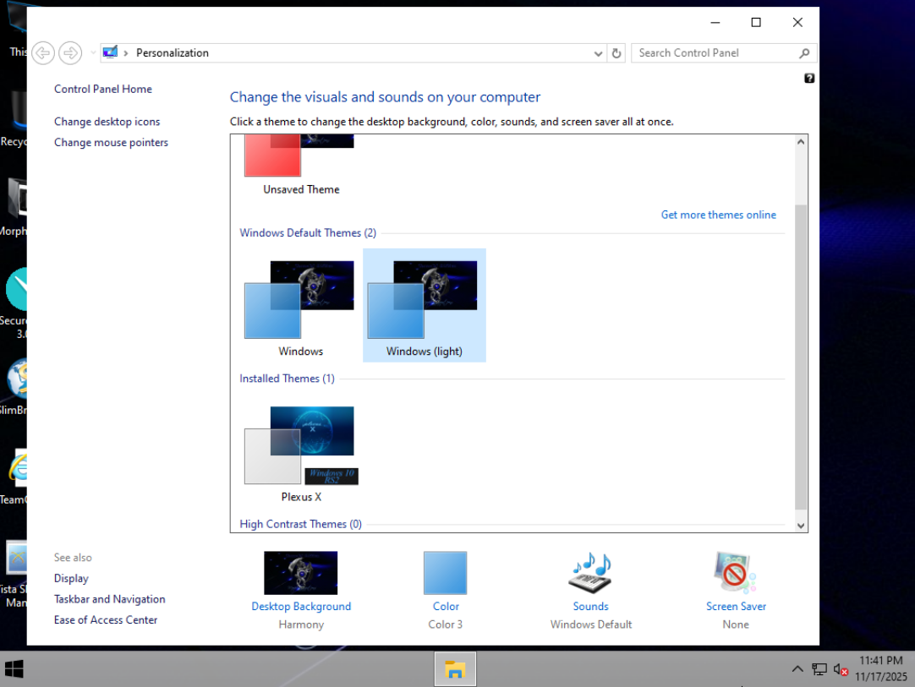
Task: Go back with the Back arrow button
Action: (x=43, y=53)
